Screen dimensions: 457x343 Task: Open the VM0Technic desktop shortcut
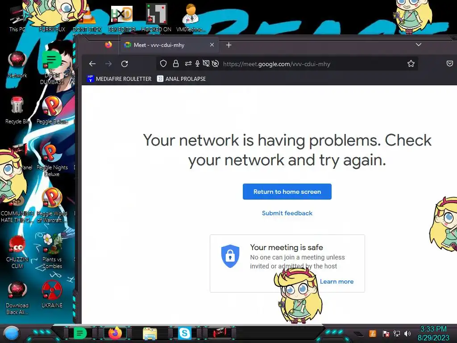(191, 18)
